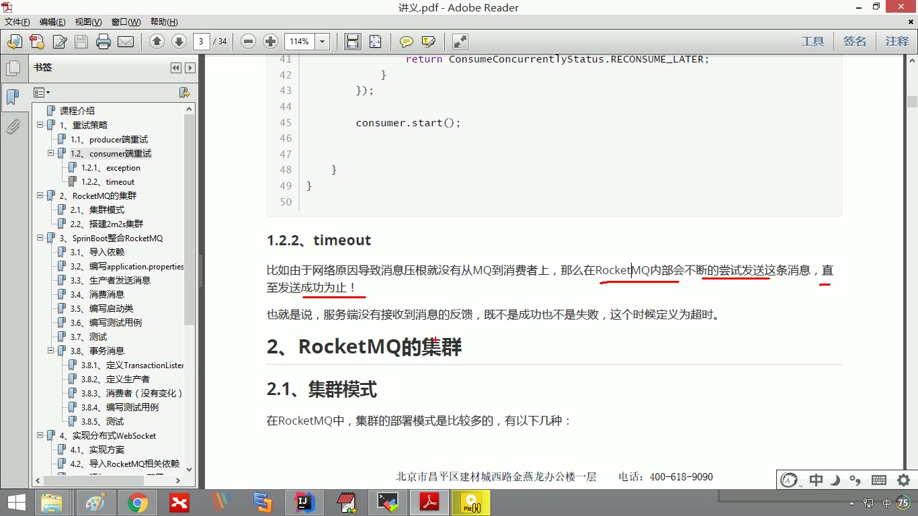
Task: Click the zoom percentage input field
Action: [x=300, y=42]
